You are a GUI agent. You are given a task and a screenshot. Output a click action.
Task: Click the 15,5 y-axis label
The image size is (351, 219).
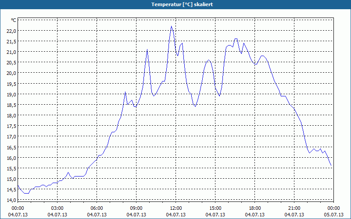(x=11, y=168)
